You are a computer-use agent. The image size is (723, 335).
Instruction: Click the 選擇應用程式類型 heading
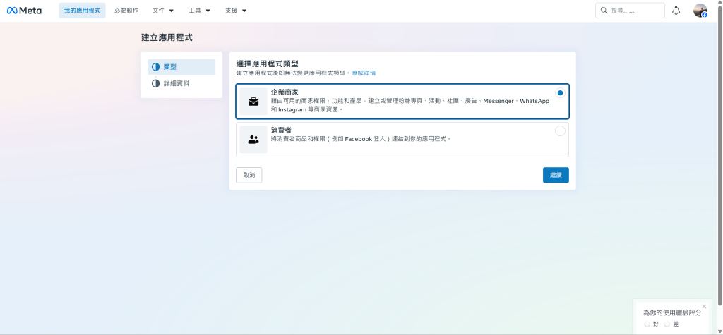(268, 63)
